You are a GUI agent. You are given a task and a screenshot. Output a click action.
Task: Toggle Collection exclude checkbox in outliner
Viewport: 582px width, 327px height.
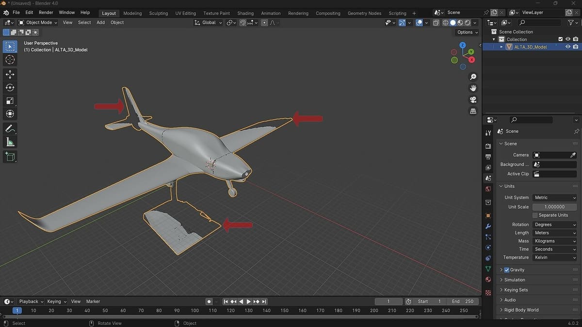pyautogui.click(x=561, y=39)
